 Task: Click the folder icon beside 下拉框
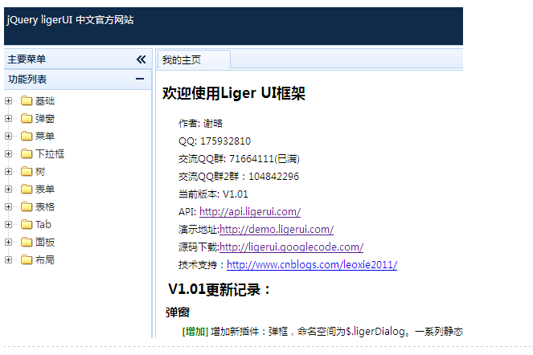click(27, 154)
